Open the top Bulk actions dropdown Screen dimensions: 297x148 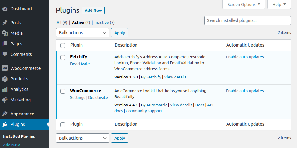pyautogui.click(x=82, y=33)
